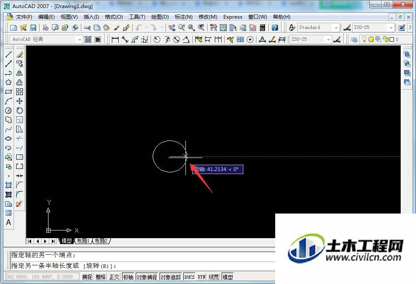The height and width of the screenshot is (284, 416).
Task: Open the Hatch pattern tool
Action: [9, 185]
